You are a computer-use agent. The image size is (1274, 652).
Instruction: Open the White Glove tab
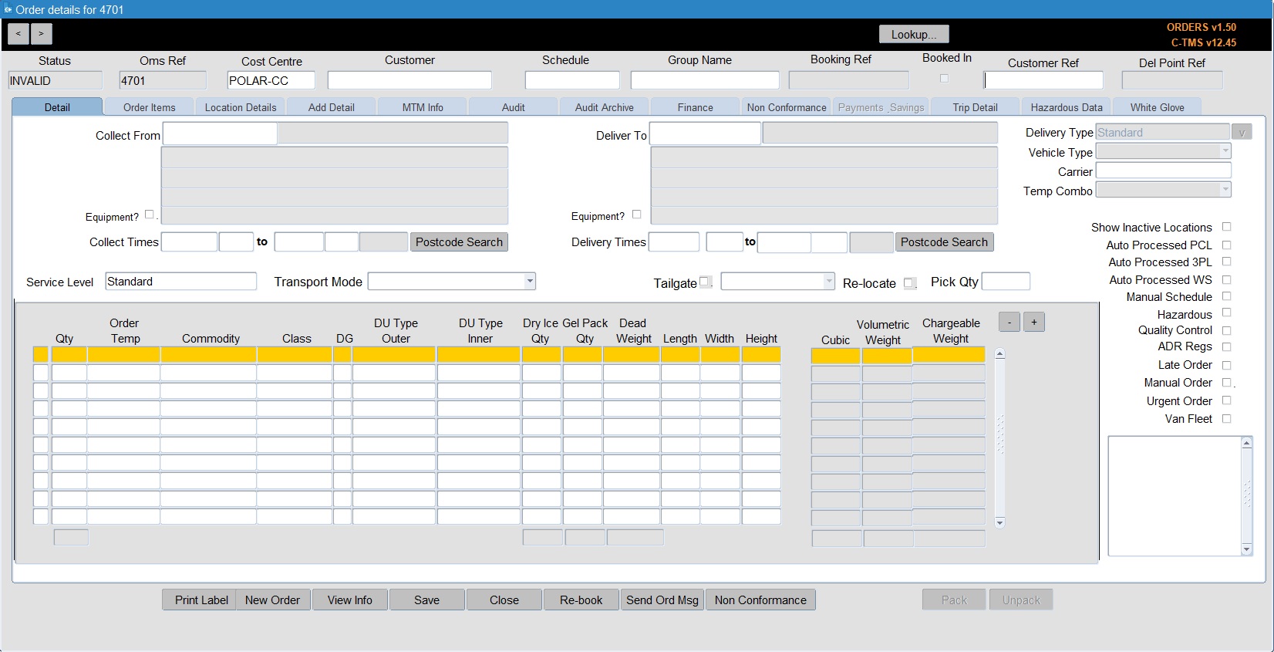point(1158,107)
